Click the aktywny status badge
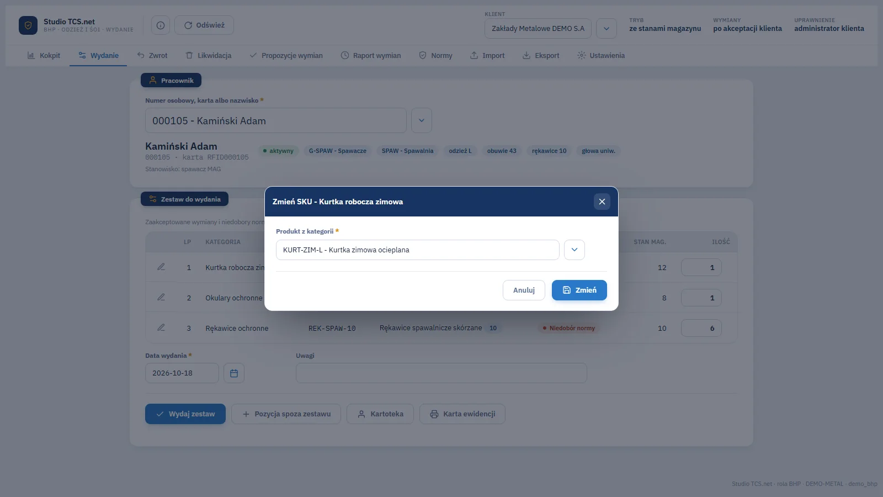 coord(279,151)
